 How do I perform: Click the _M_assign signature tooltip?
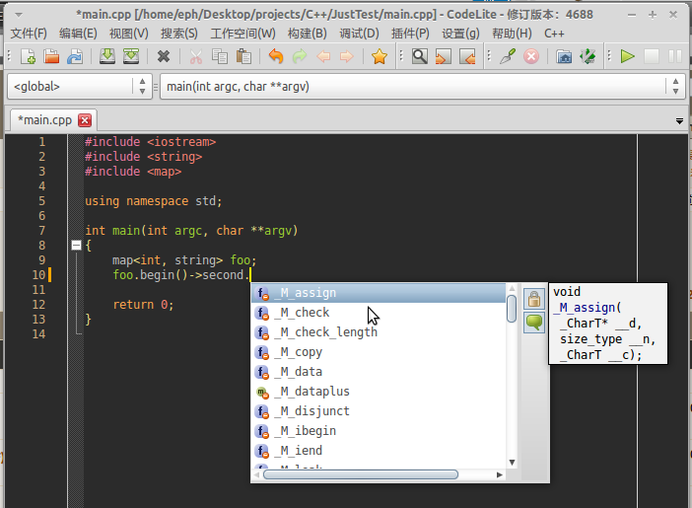(x=607, y=324)
